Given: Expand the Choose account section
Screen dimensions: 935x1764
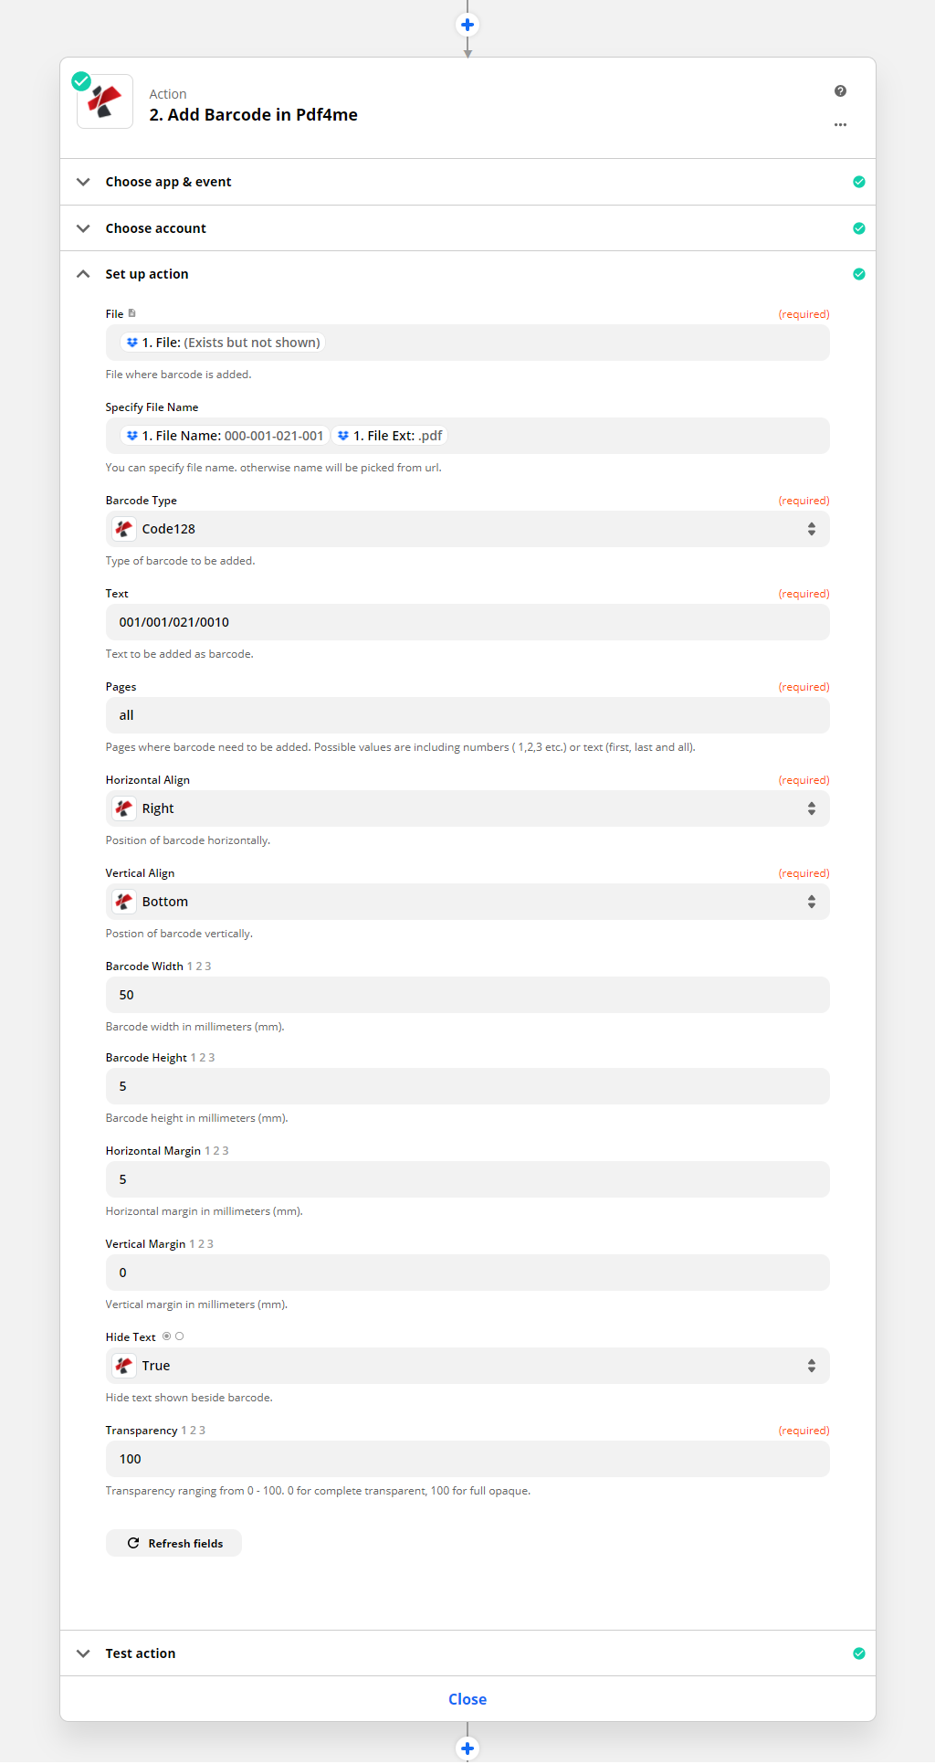Looking at the screenshot, I should 155,228.
